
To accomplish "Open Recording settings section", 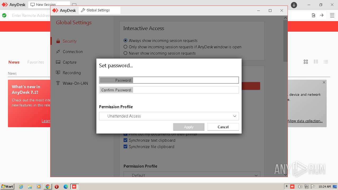I will coord(72,73).
